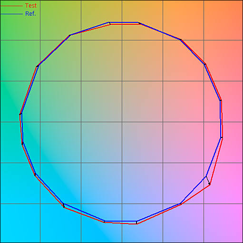This screenshot has height=243, width=243.
Task: Click the red "Test" legend label
Action: (x=31, y=6)
